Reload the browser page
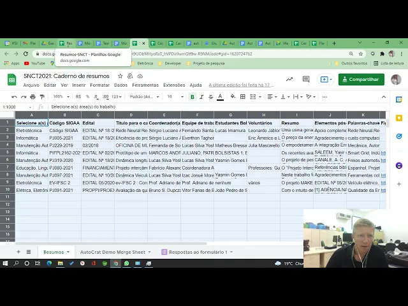The image size is (408, 306). click(25, 54)
